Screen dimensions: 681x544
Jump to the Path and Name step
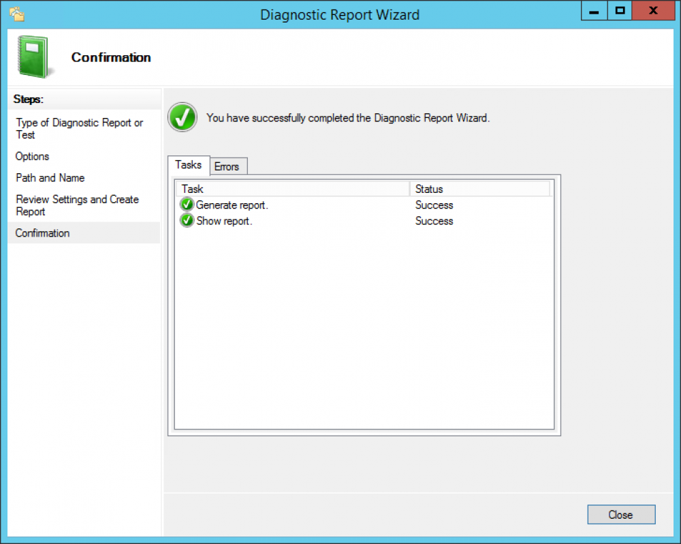[x=50, y=178]
